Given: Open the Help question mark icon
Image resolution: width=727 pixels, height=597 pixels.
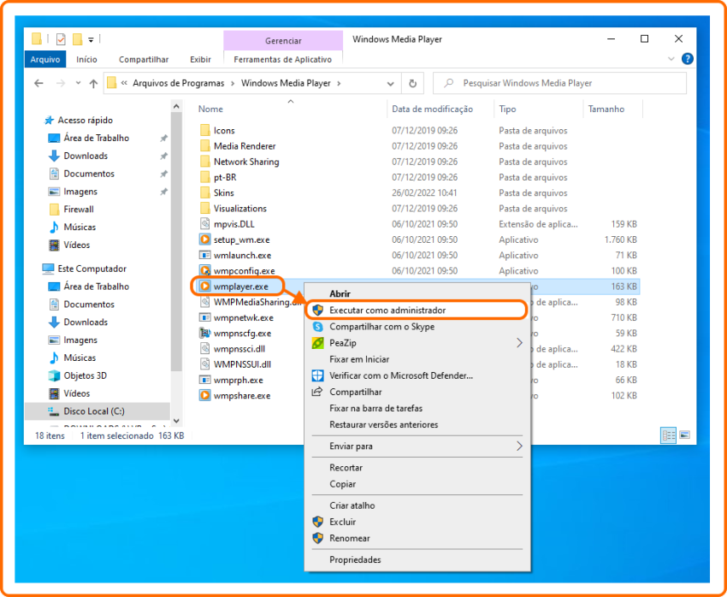Looking at the screenshot, I should tap(688, 59).
